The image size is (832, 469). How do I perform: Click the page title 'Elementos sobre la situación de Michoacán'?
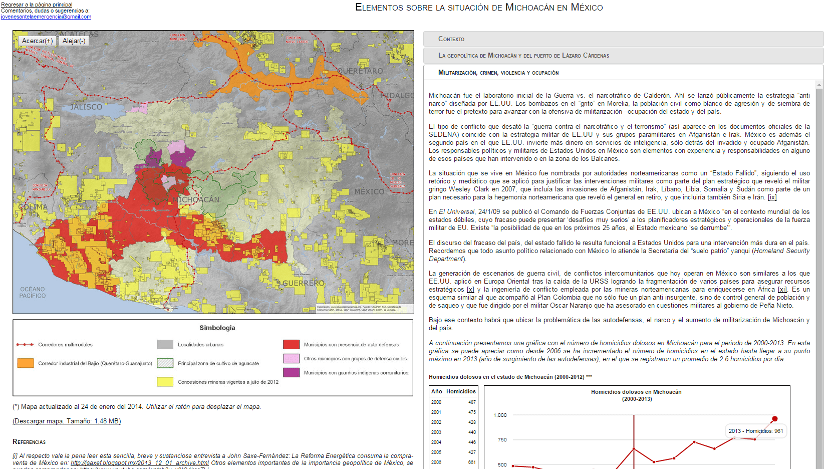click(479, 8)
